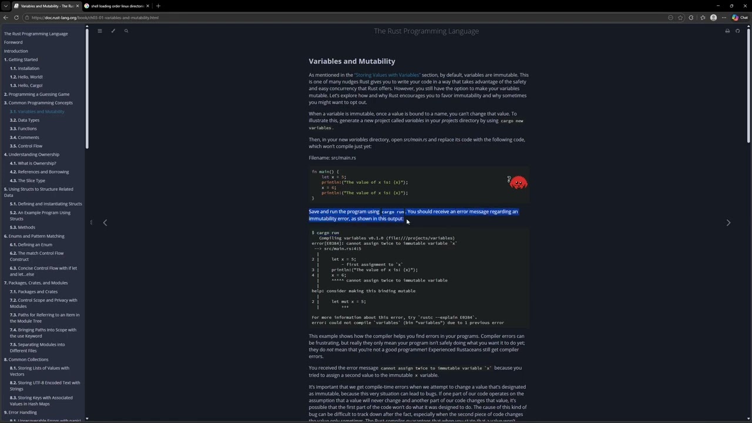Open 4.2. References and Borrowing
752x423 pixels.
point(39,172)
